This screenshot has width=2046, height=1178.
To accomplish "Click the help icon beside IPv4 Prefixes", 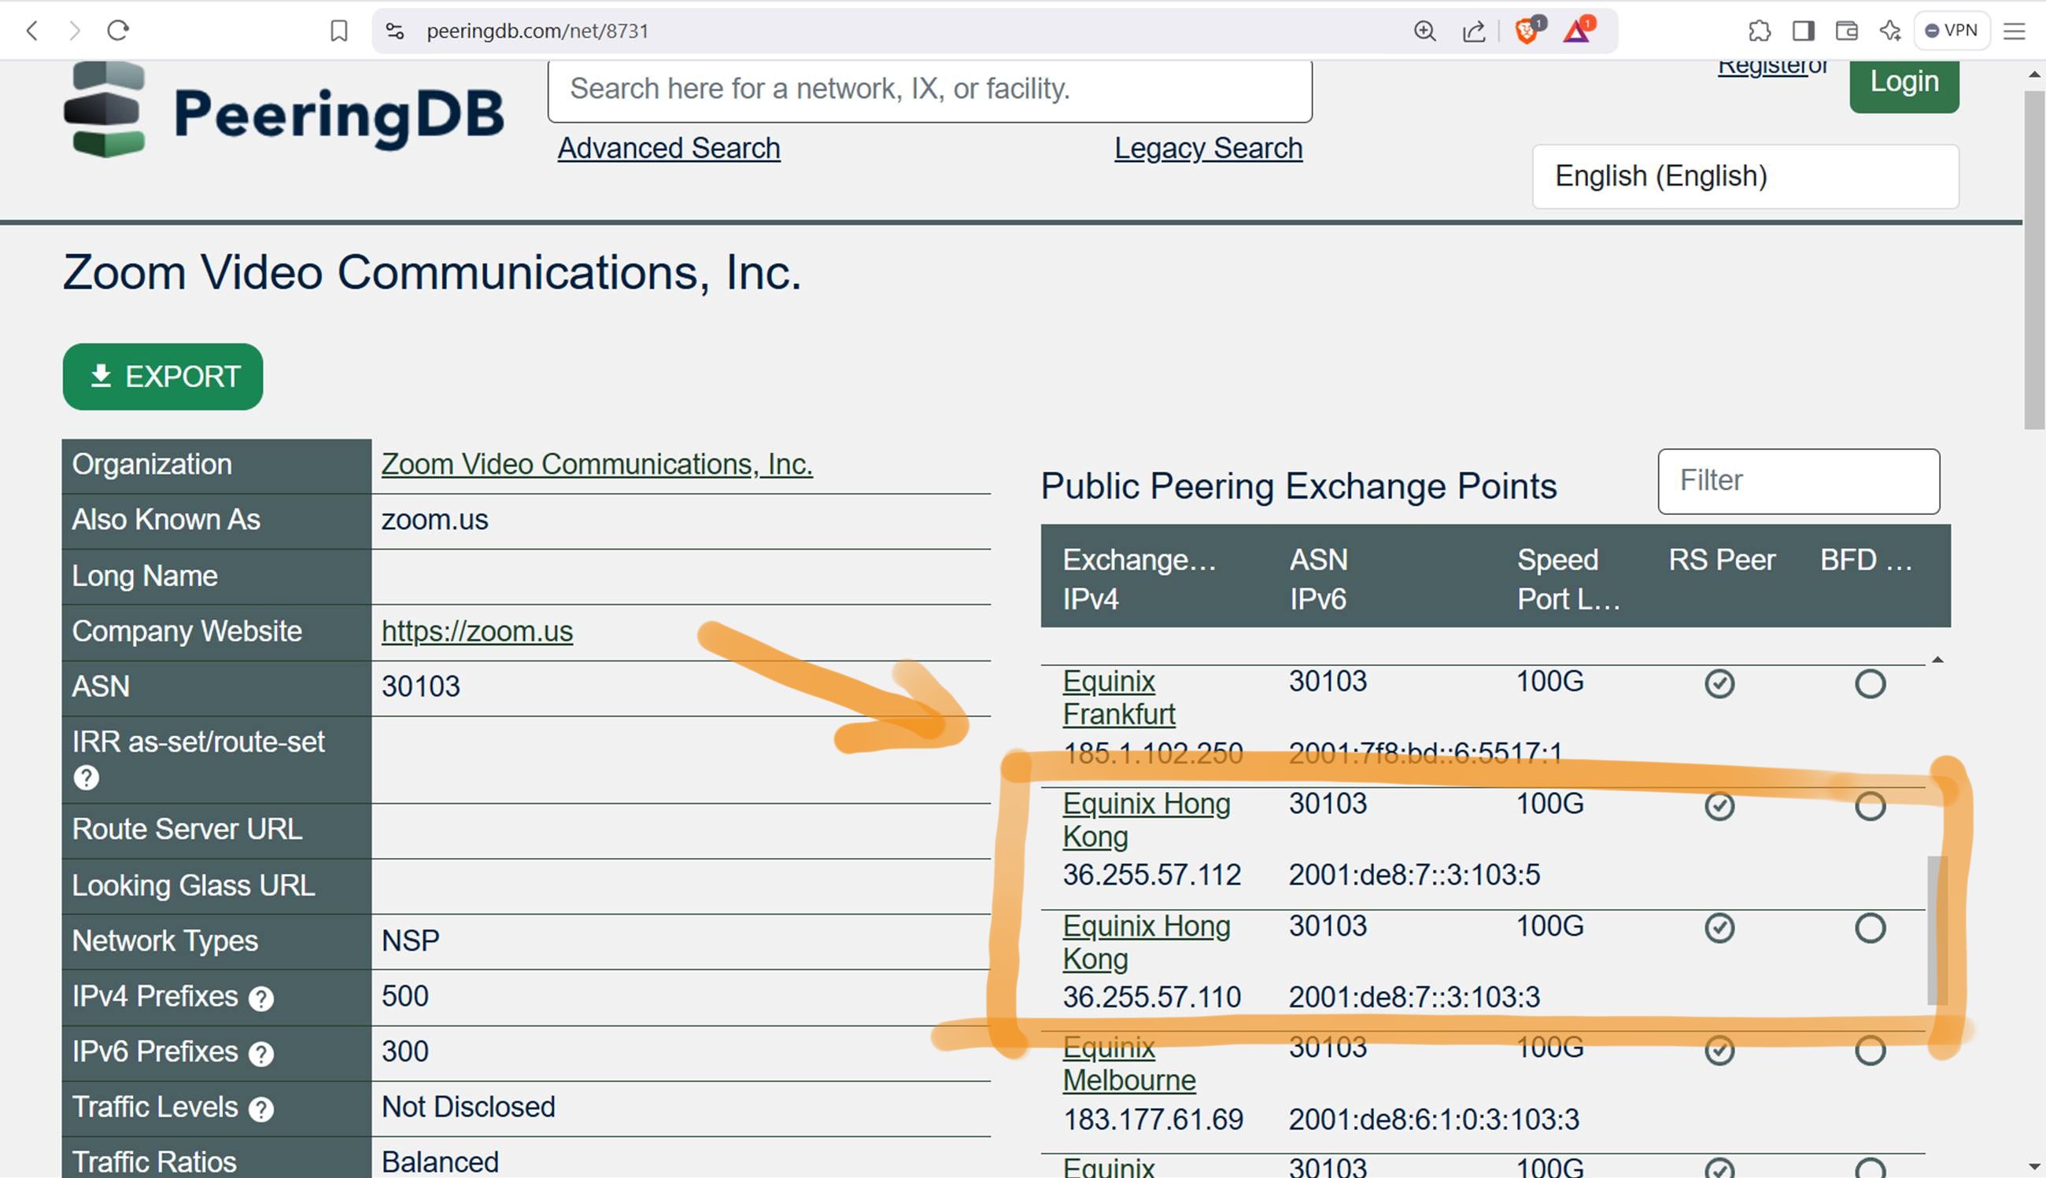I will click(x=260, y=999).
